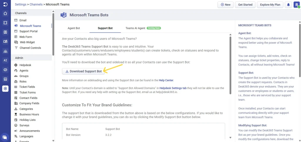The height and width of the screenshot is (142, 301).
Task: Open the Contacts icon in left rail
Action: 5,32
